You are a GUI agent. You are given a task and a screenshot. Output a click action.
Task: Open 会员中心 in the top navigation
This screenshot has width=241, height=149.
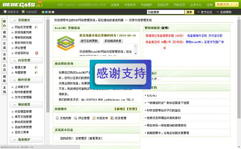pyautogui.click(x=196, y=5)
